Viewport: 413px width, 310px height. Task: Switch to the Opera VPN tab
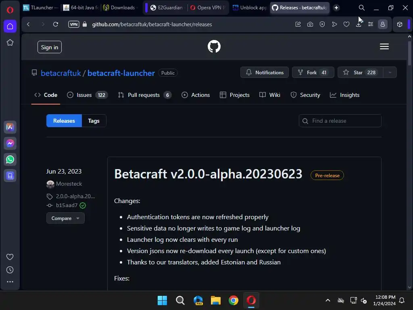pyautogui.click(x=208, y=8)
